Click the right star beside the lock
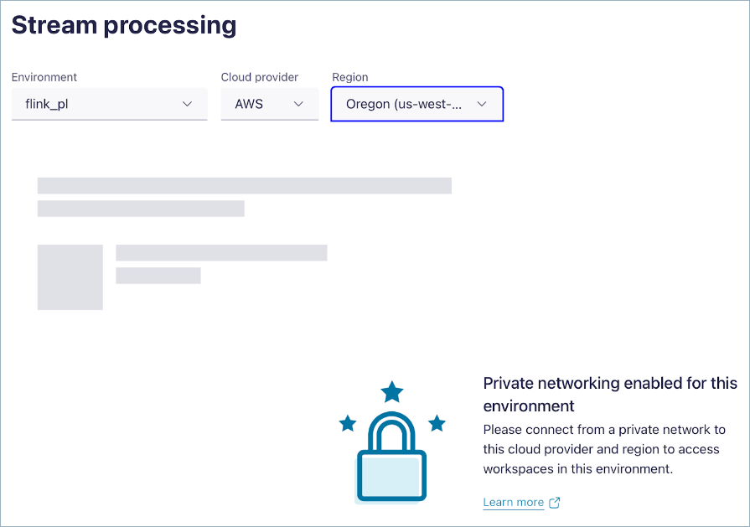Screen dimensions: 750x527 pos(435,424)
